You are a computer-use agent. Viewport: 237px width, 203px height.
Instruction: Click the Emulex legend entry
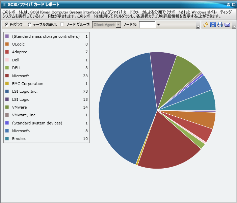19,139
